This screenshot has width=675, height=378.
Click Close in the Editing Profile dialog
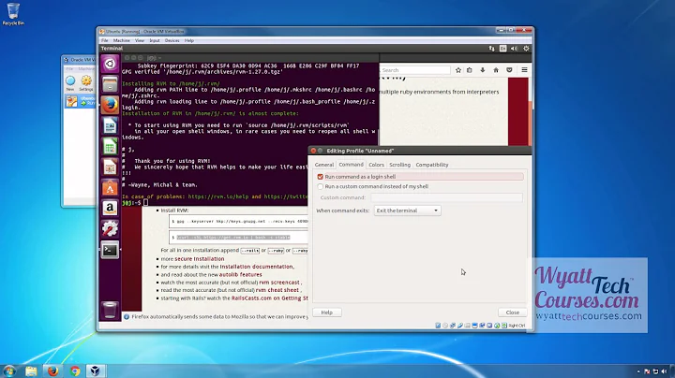tap(512, 313)
